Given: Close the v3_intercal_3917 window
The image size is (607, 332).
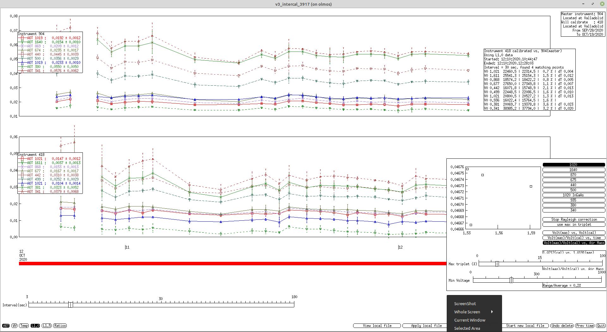Looking at the screenshot, I should (x=602, y=4).
